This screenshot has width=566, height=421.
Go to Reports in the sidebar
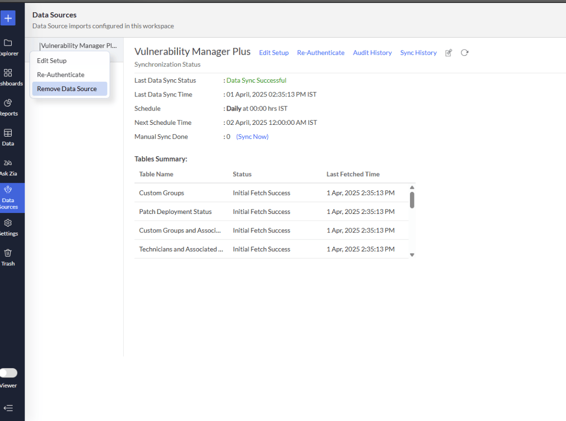pyautogui.click(x=8, y=107)
